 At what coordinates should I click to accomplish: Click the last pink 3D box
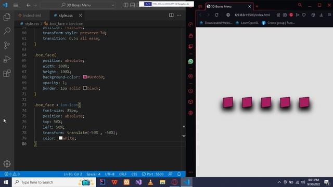pos(304,102)
